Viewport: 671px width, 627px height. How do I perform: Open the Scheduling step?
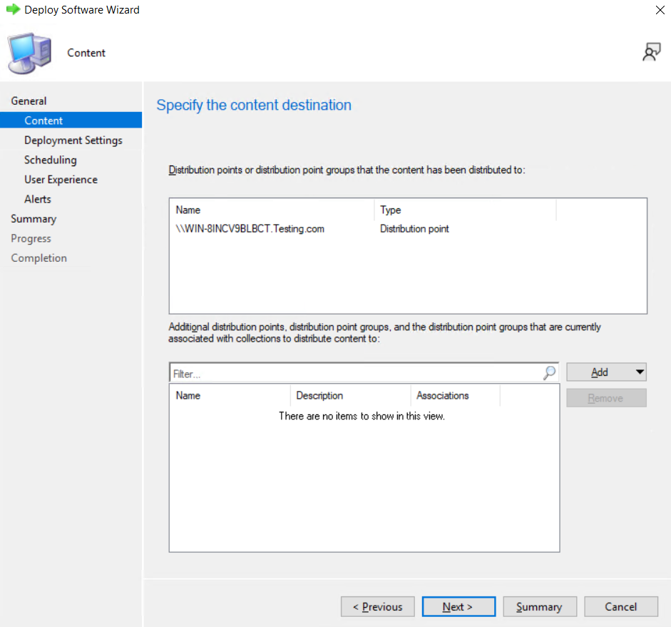pyautogui.click(x=51, y=160)
